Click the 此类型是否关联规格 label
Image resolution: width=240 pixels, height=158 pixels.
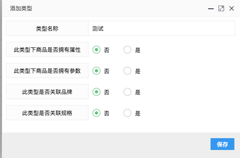click(47, 113)
